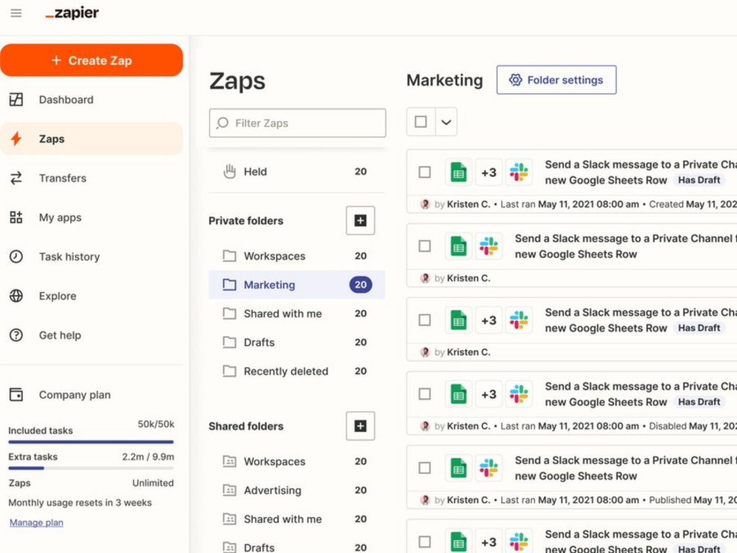
Task: Open private Workspaces folder
Action: (x=296, y=256)
